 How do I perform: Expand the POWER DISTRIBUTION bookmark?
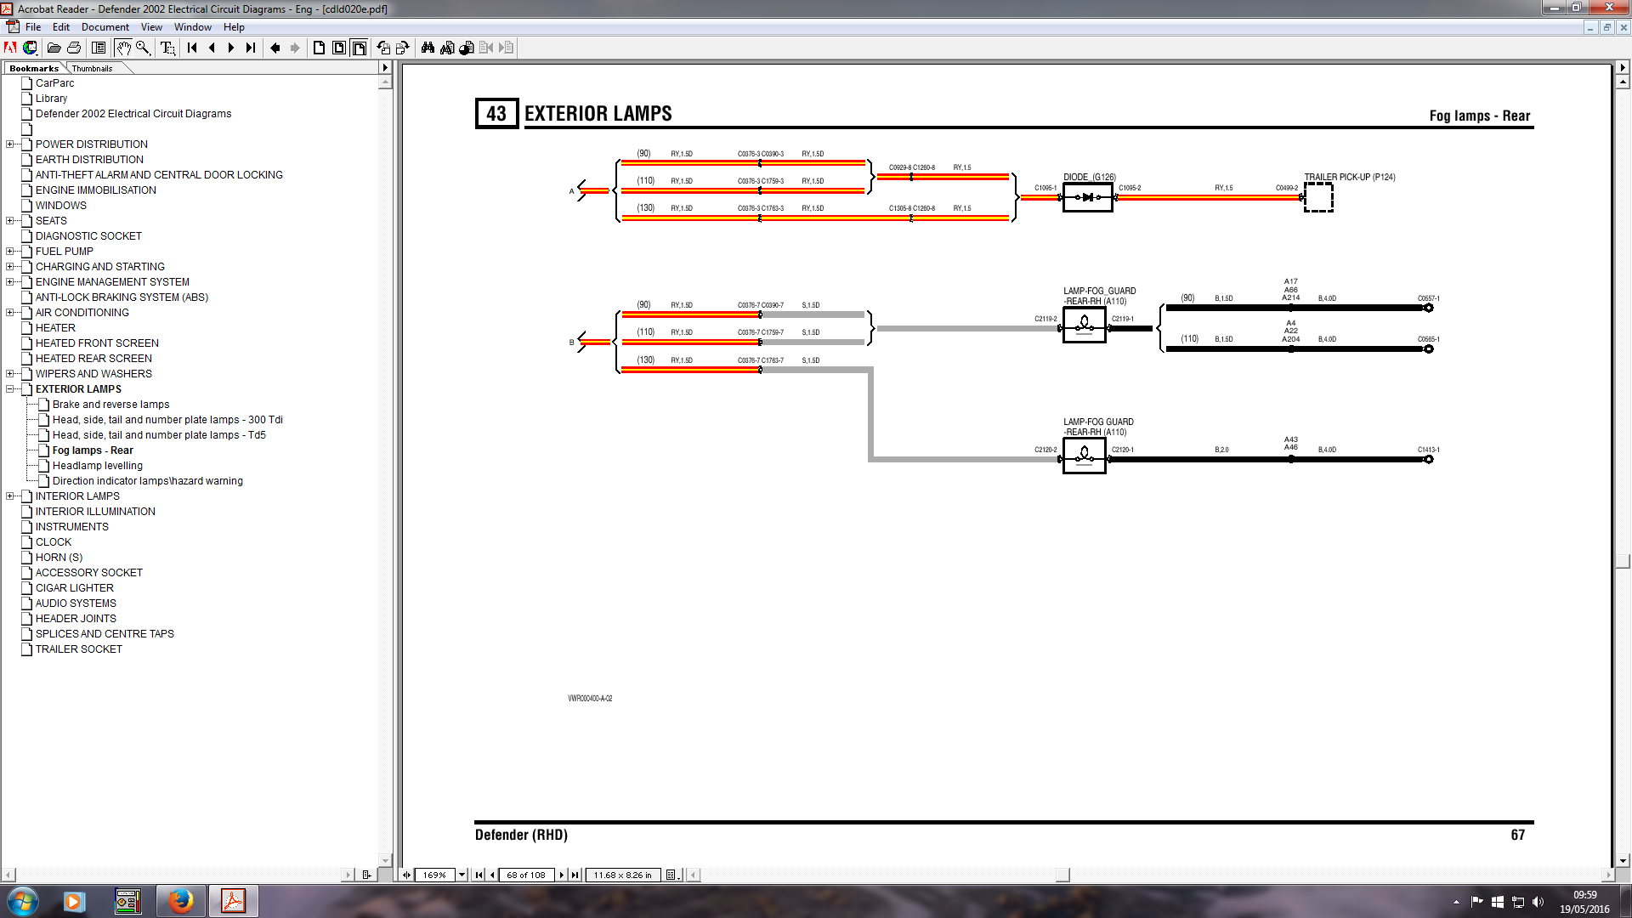point(10,144)
